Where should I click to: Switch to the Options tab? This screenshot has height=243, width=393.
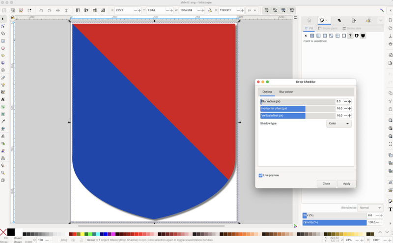(267, 92)
